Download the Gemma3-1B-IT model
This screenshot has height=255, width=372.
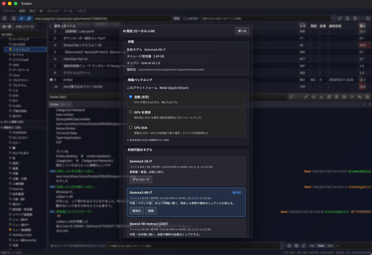141,179
